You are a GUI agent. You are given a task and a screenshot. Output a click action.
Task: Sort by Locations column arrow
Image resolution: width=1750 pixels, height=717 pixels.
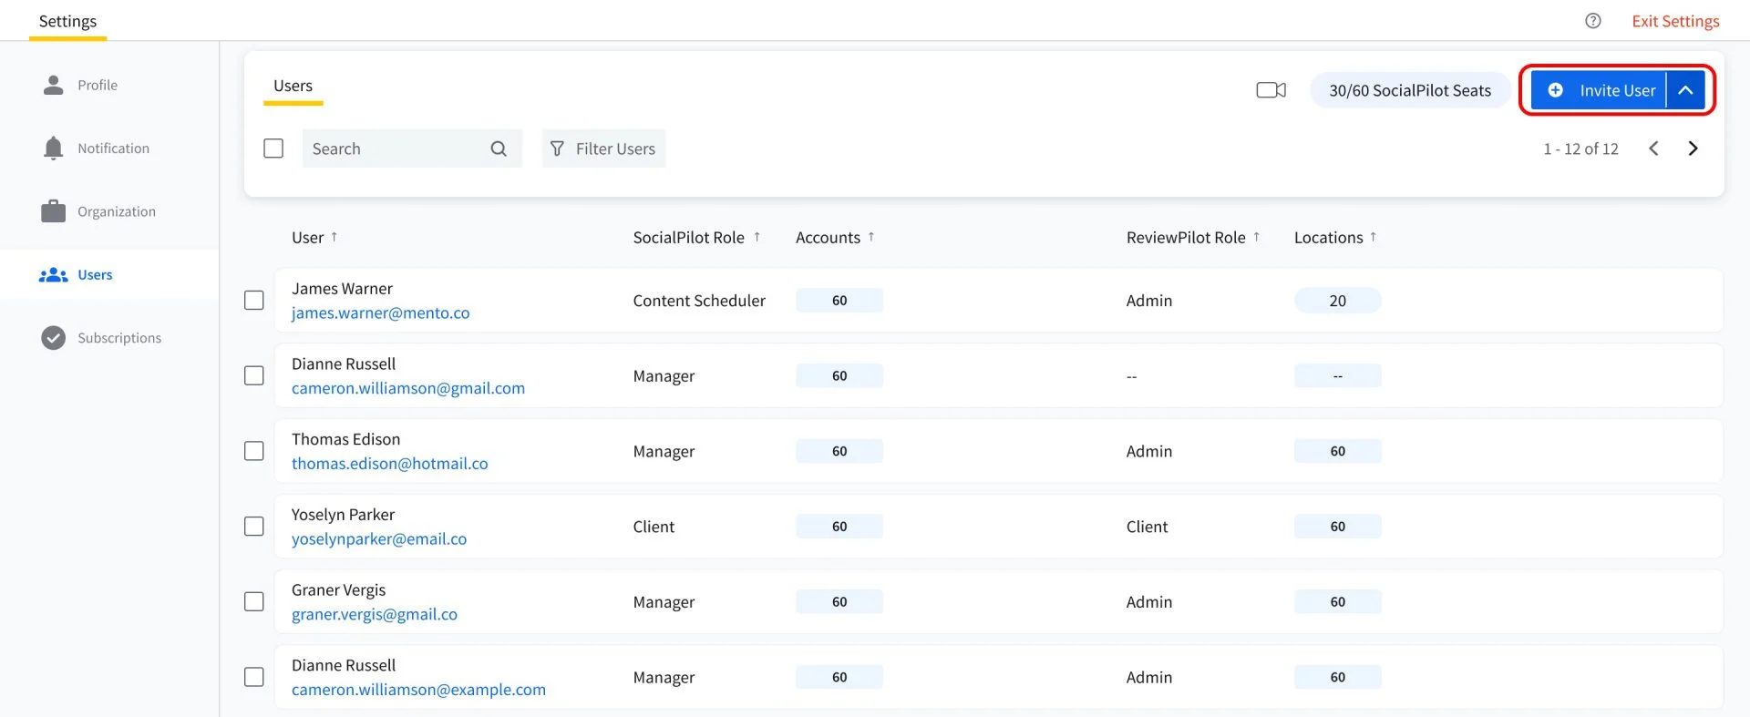pos(1373,237)
